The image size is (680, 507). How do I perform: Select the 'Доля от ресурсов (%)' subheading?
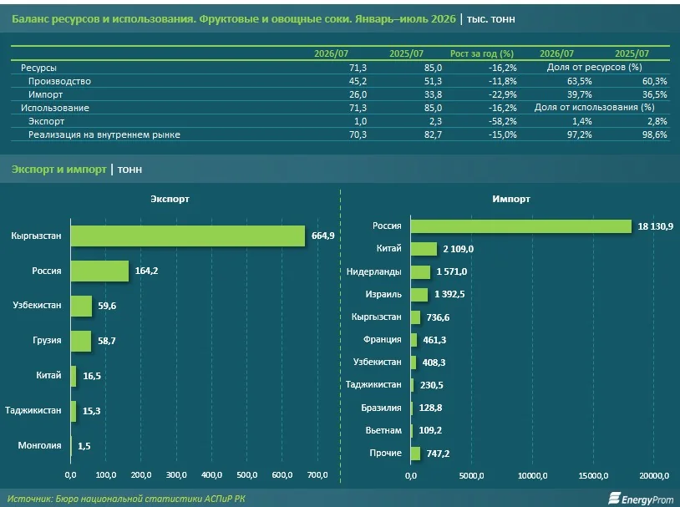[x=594, y=67]
